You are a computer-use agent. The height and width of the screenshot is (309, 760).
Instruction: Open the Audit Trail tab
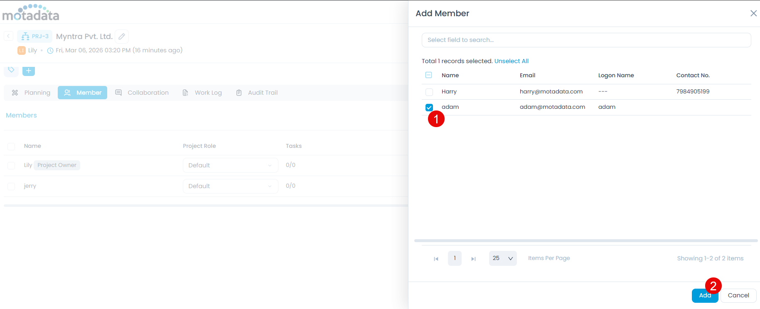pos(257,93)
